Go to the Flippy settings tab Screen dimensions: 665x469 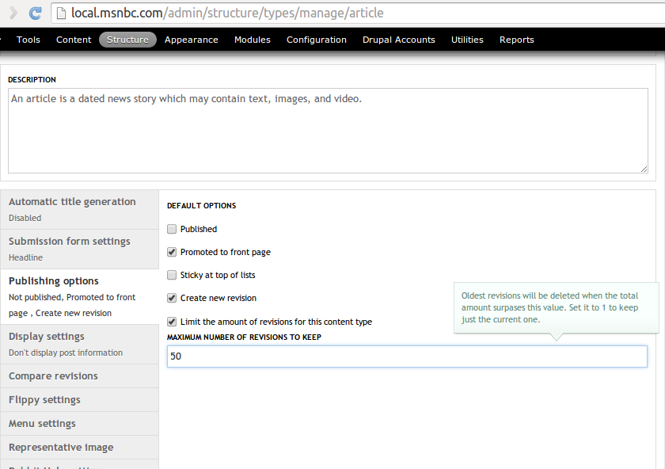[x=44, y=400]
